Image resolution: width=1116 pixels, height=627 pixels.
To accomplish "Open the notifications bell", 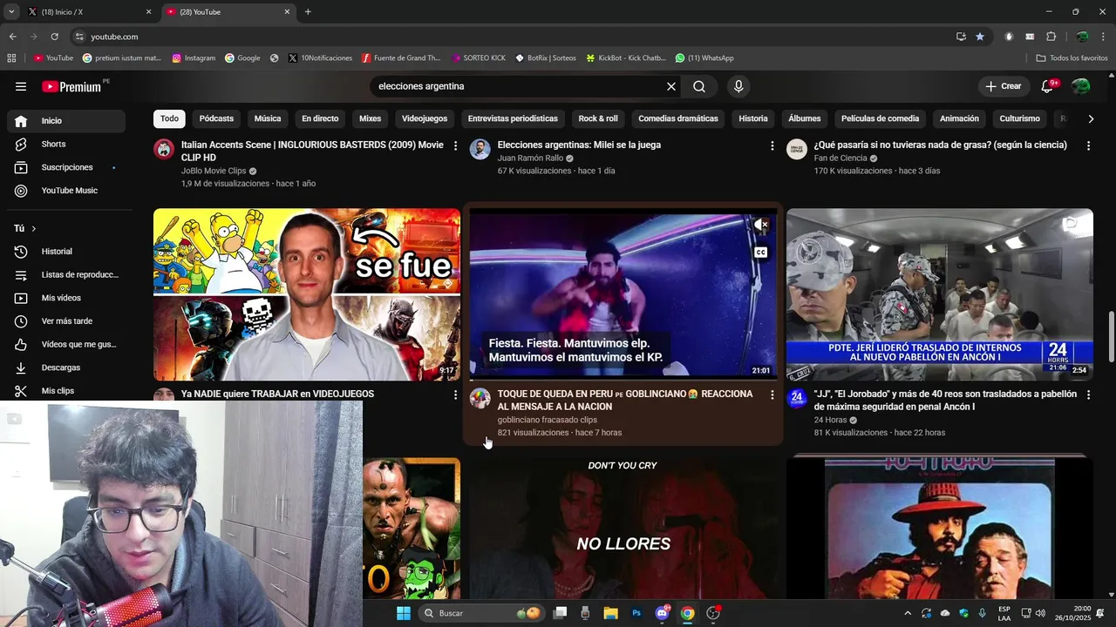I will tap(1048, 86).
